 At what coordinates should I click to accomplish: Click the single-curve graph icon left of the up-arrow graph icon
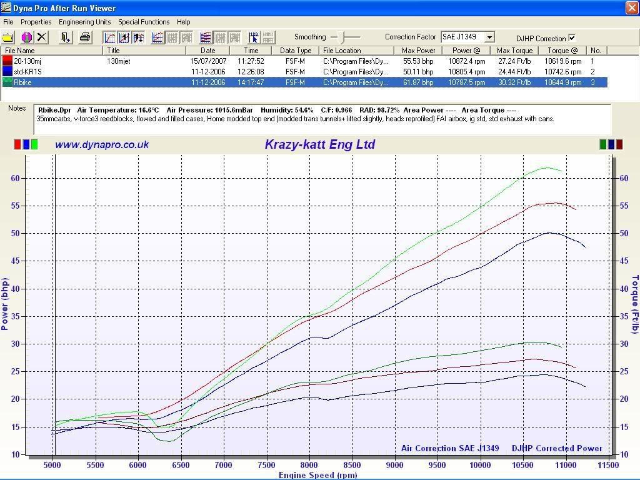coord(109,37)
